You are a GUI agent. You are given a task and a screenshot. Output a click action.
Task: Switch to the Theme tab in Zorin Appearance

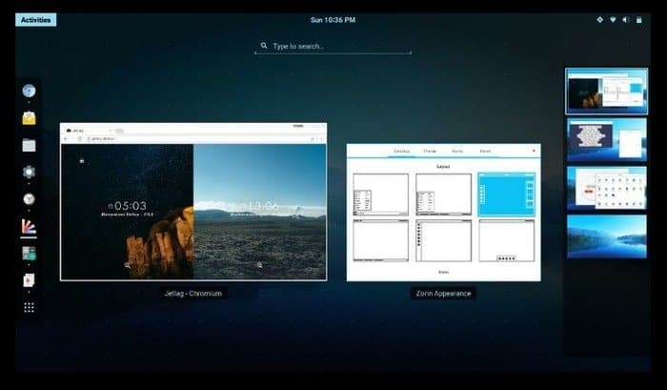430,152
